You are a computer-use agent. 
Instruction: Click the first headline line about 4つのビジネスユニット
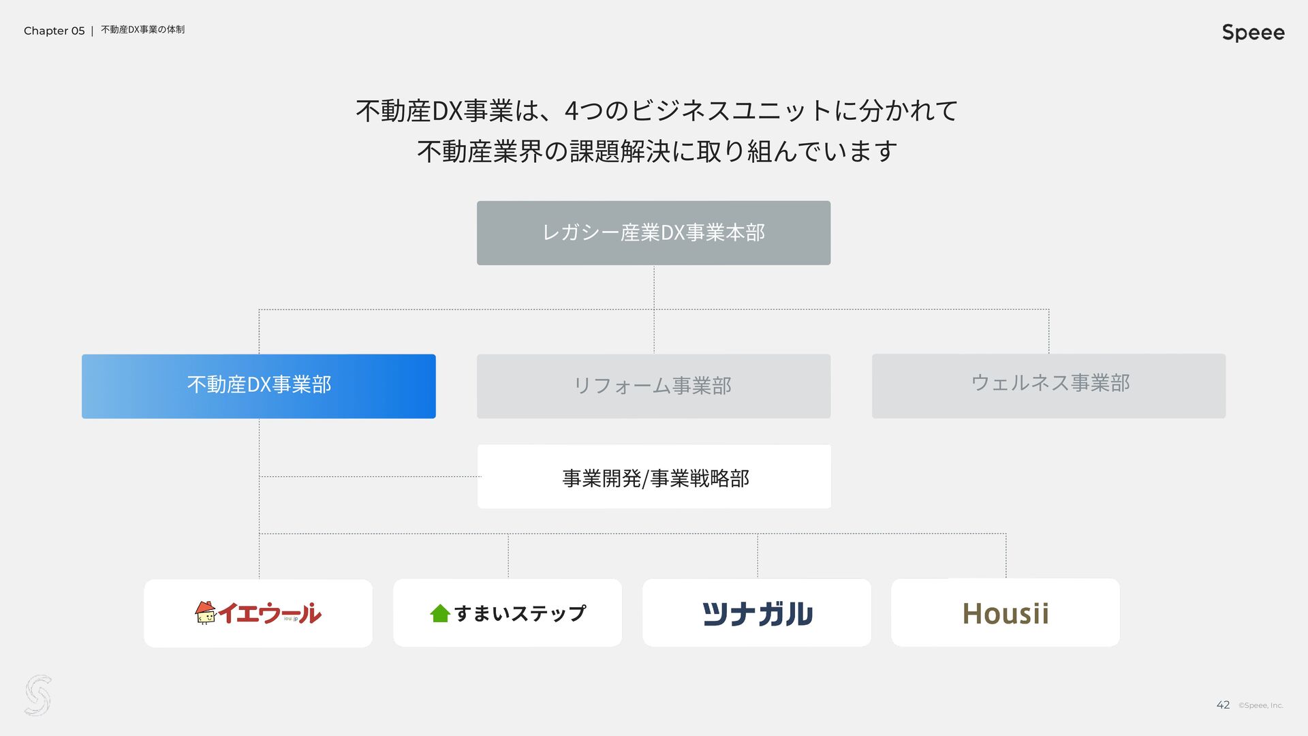click(657, 110)
